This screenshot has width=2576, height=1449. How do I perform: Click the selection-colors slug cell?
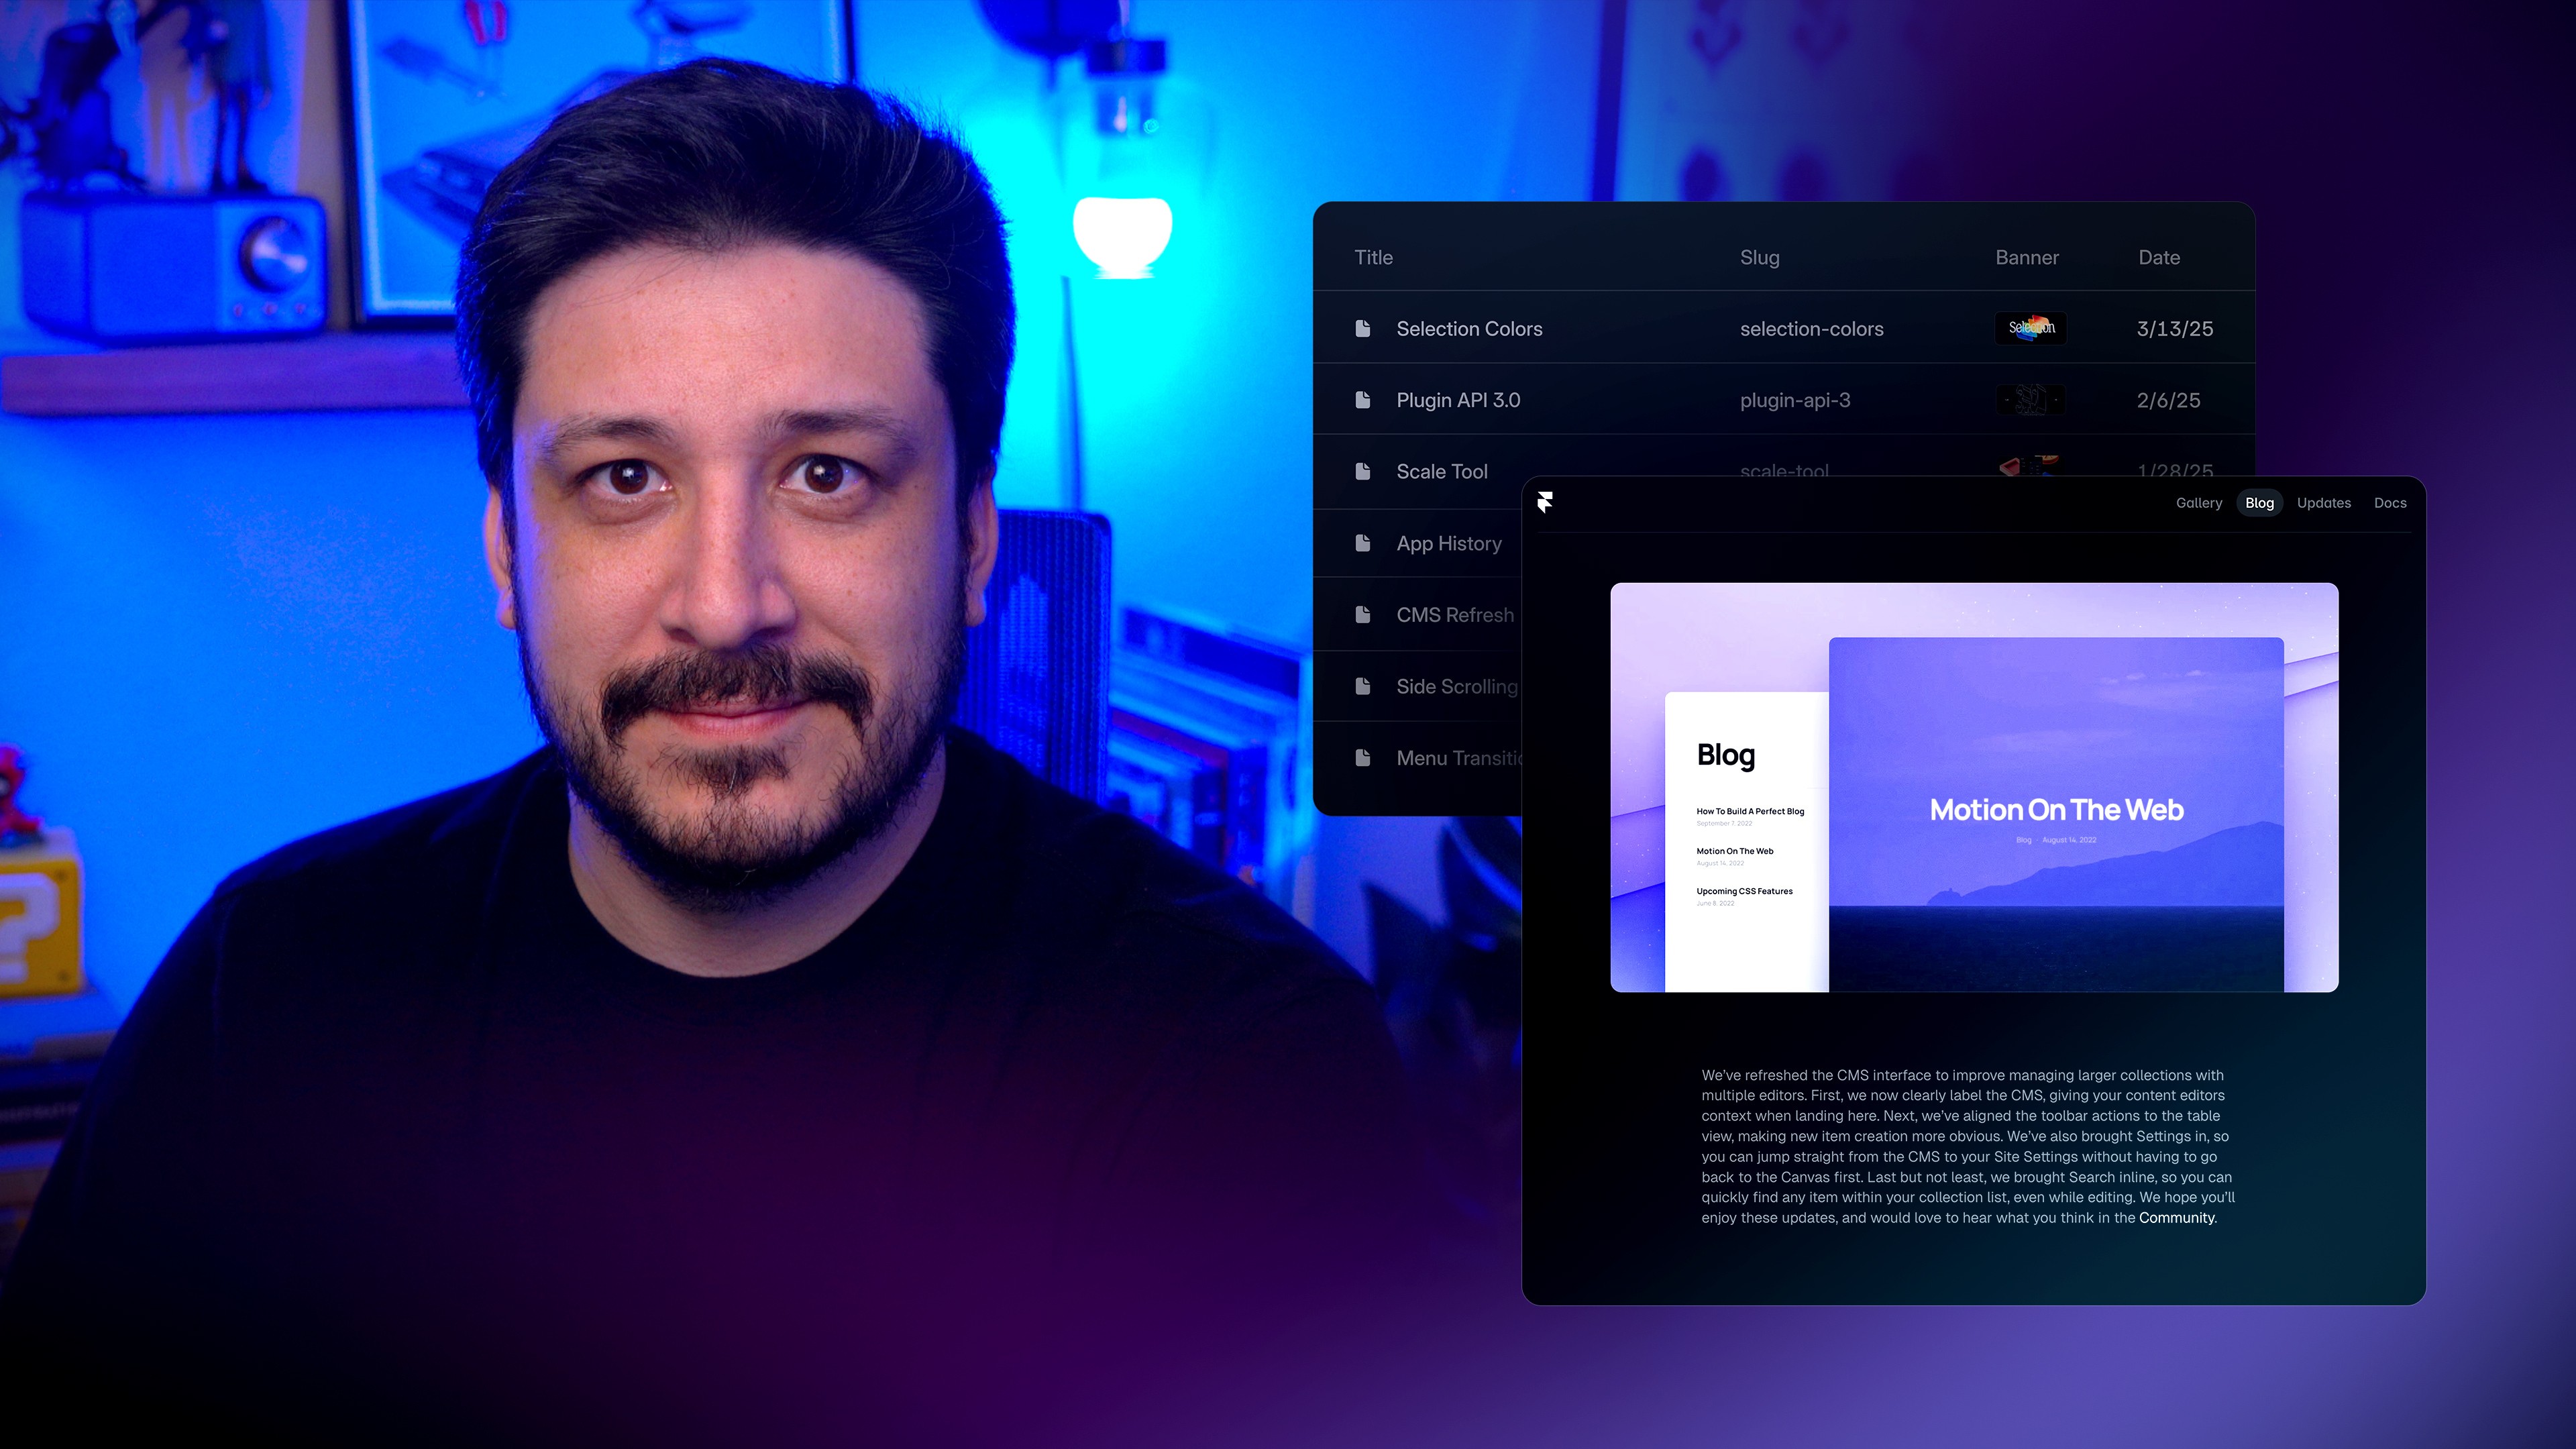[x=1811, y=329]
